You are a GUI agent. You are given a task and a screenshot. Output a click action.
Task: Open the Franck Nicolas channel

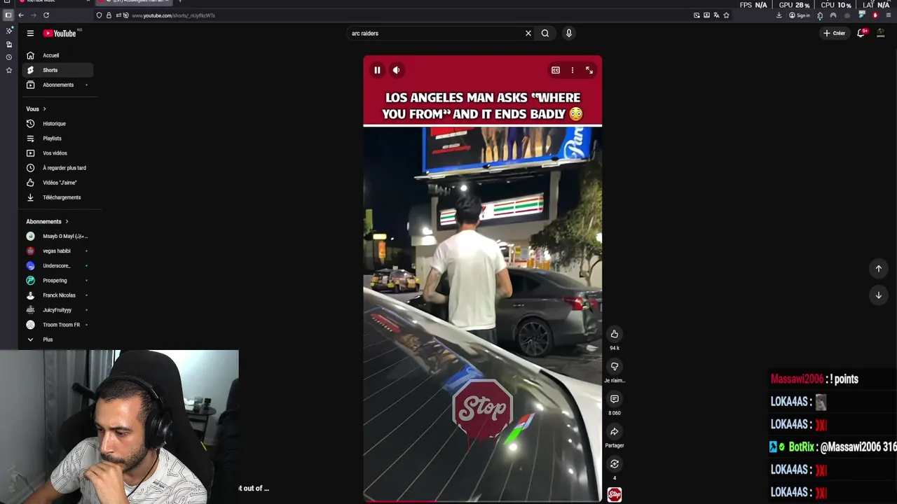pos(57,295)
